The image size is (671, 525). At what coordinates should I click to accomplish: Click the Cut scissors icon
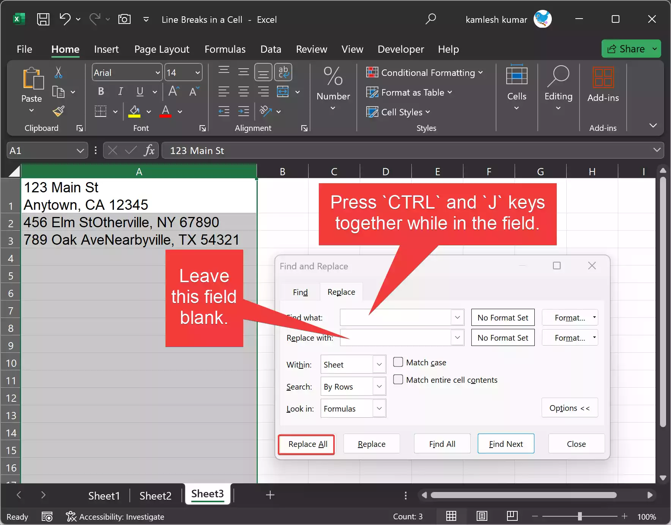tap(58, 72)
